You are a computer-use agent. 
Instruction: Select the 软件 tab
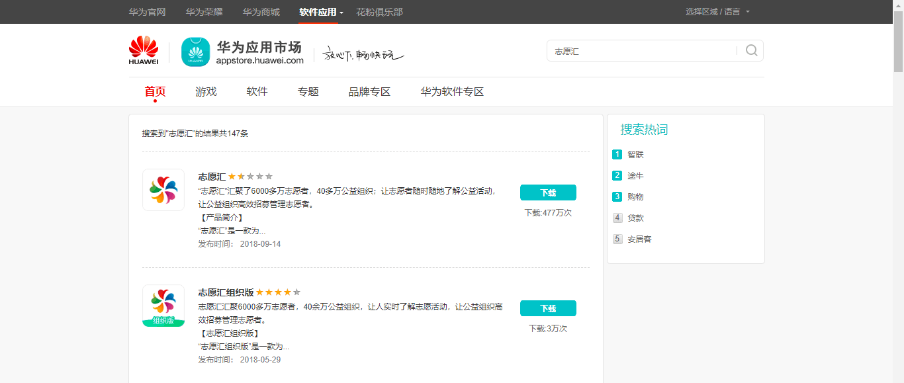pos(257,92)
